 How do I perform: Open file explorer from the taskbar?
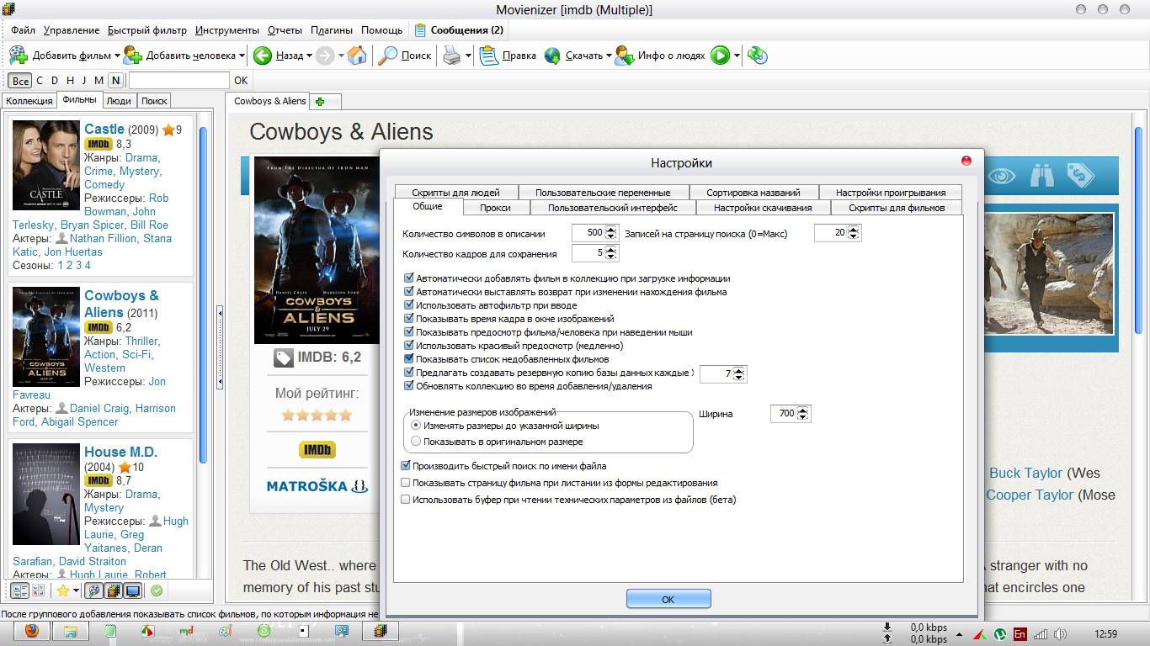pyautogui.click(x=71, y=631)
